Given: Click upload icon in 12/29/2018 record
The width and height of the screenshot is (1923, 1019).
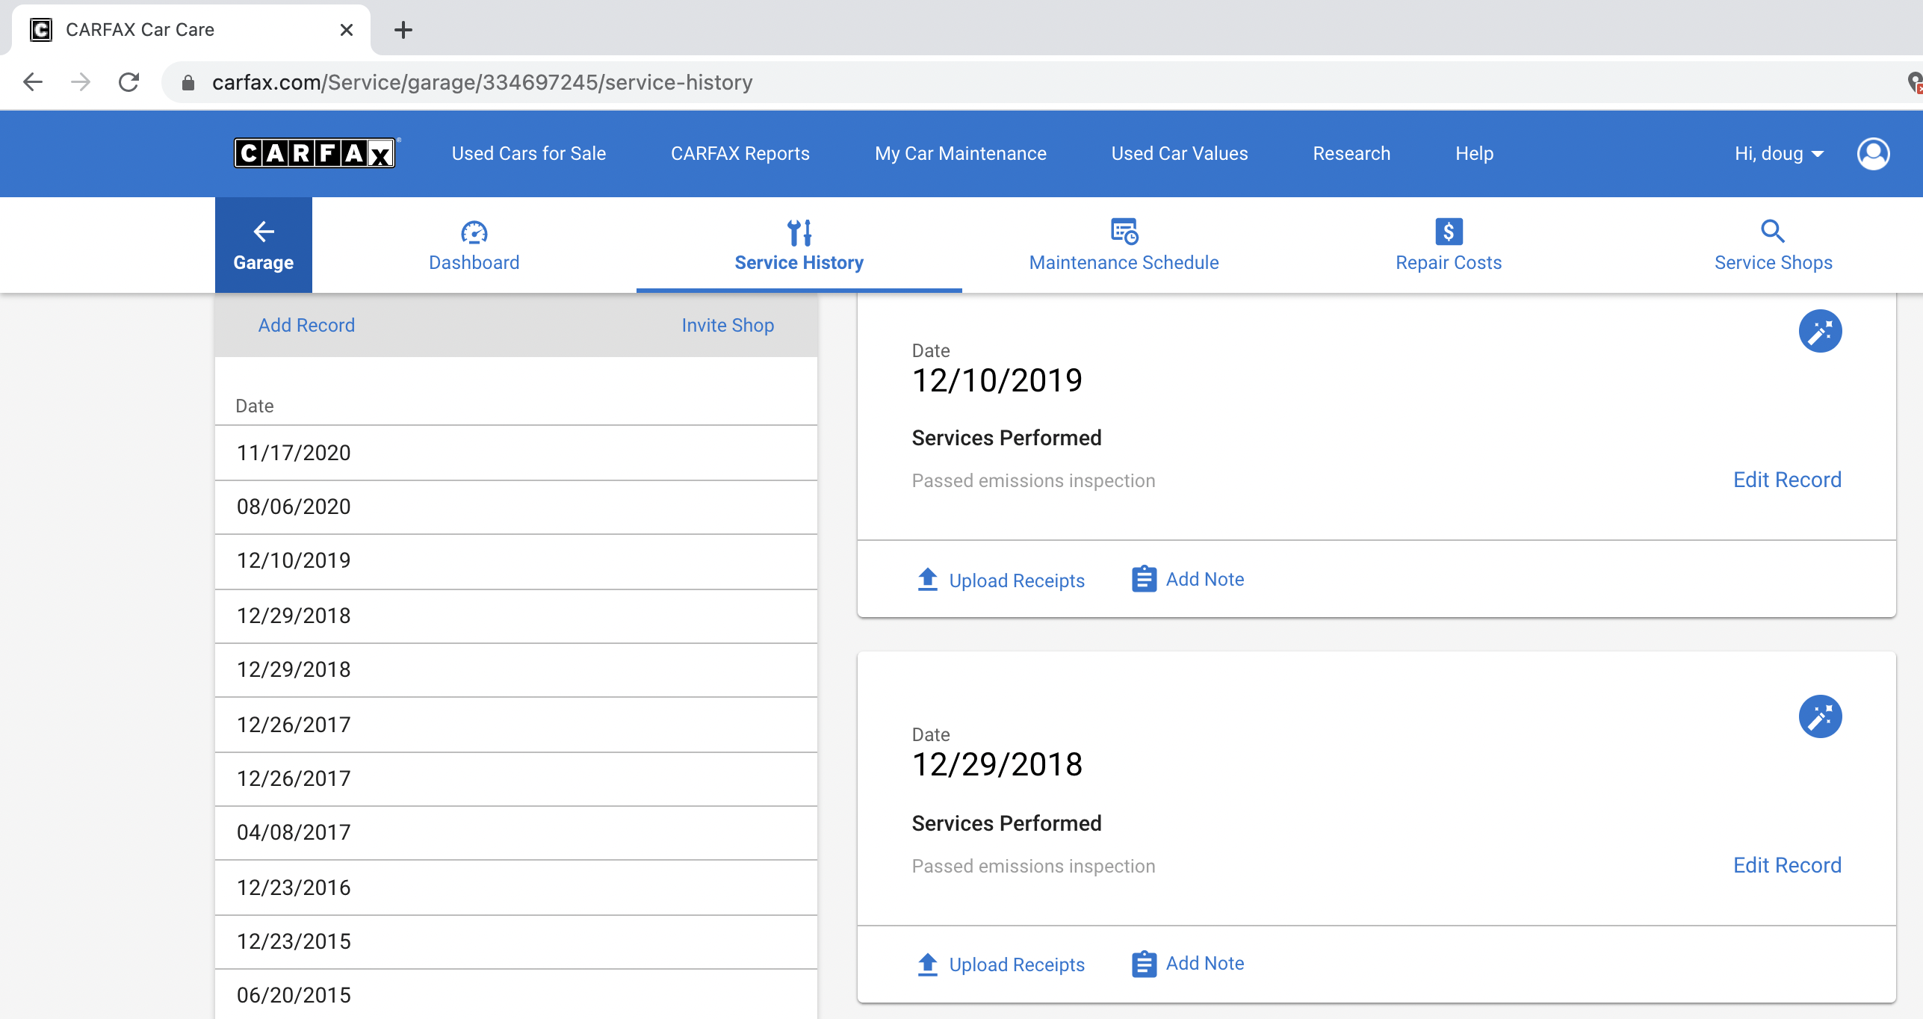Looking at the screenshot, I should pyautogui.click(x=927, y=964).
